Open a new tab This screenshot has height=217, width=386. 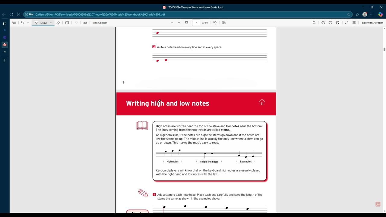tap(5, 60)
